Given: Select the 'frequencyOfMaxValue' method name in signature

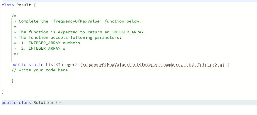Looking at the screenshot, I should [103, 65].
